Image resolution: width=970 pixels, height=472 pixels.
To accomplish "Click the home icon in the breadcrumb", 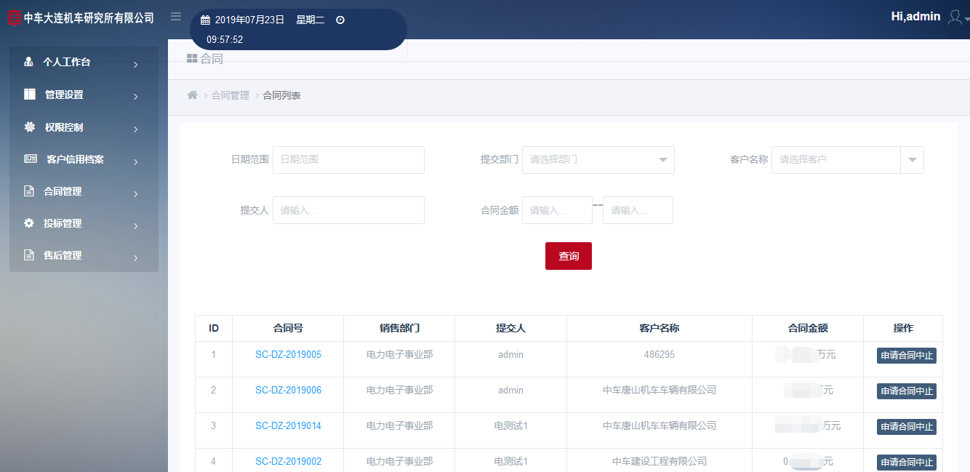I will coord(192,95).
